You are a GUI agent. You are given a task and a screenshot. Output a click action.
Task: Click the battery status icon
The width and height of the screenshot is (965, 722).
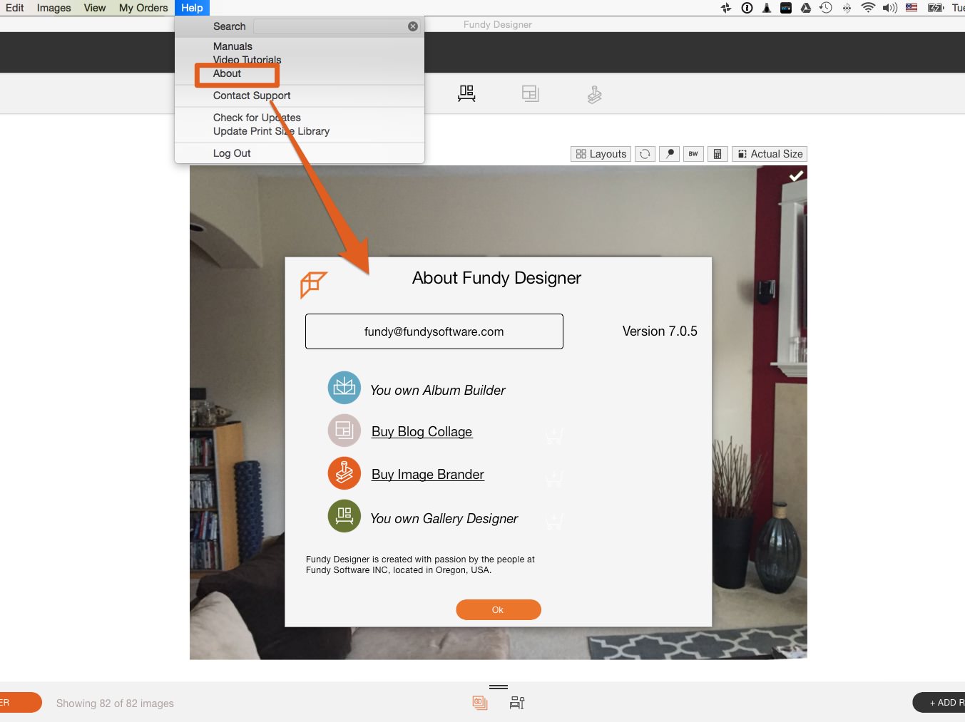point(936,8)
